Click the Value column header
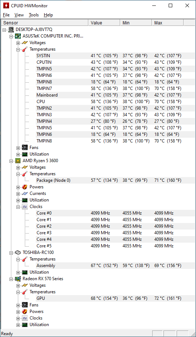Viewport: 196px width, 337px height. click(x=104, y=23)
